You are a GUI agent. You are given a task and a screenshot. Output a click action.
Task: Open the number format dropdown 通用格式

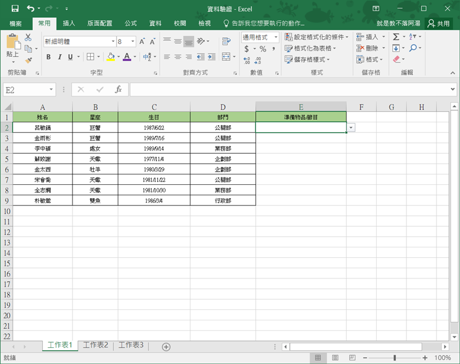tap(275, 37)
